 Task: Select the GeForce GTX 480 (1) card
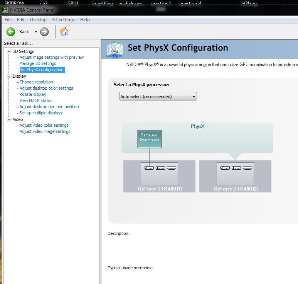[x=159, y=176]
